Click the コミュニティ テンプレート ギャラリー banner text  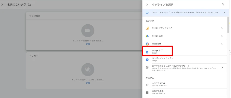[185, 13]
